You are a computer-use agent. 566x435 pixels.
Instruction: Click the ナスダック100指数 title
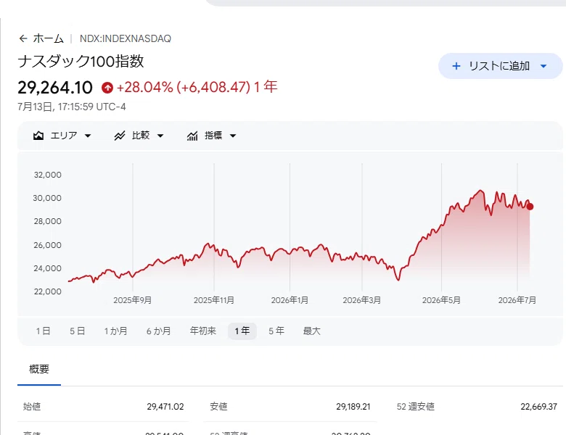[x=81, y=61]
